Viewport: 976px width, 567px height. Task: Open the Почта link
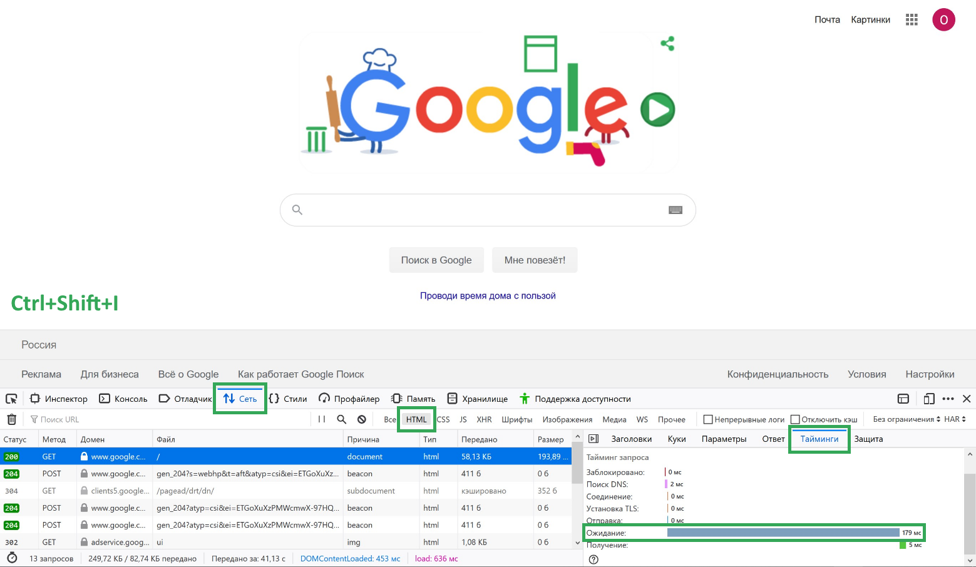[827, 19]
